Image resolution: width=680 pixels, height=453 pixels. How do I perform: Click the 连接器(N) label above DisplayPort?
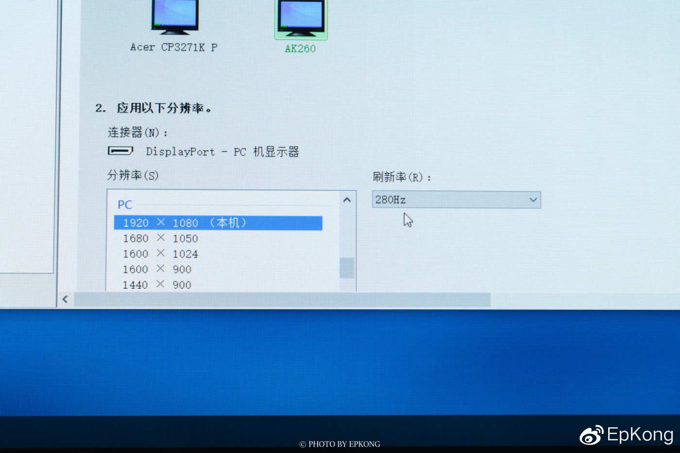pos(136,132)
